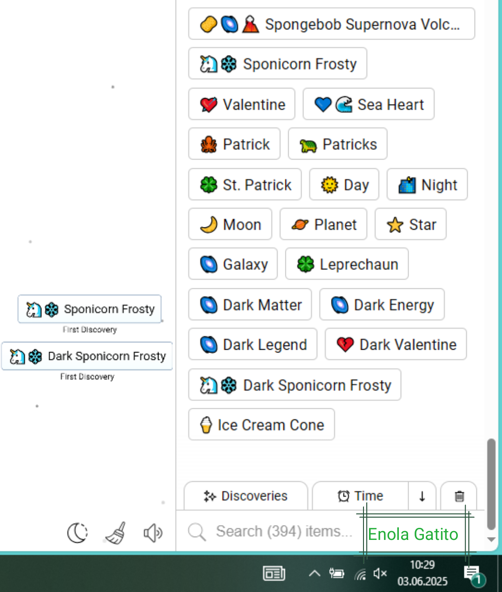Reverse sort order with the down arrow
The image size is (502, 592).
[x=422, y=496]
